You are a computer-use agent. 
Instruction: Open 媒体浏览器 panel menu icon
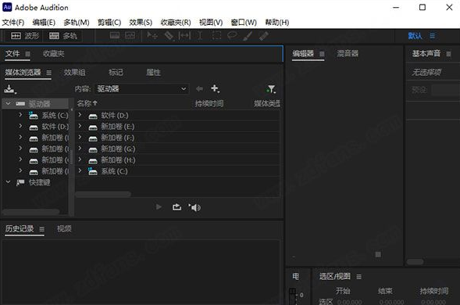point(49,73)
